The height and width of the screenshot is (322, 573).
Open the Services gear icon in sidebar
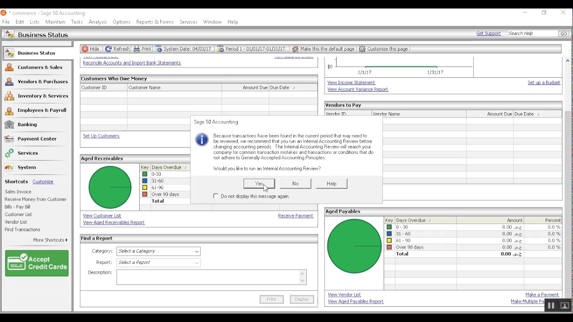(9, 153)
